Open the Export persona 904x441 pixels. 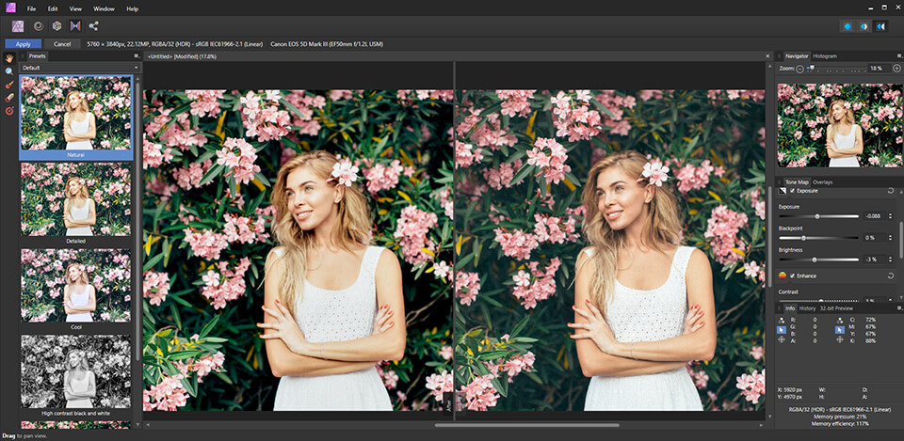tap(93, 26)
